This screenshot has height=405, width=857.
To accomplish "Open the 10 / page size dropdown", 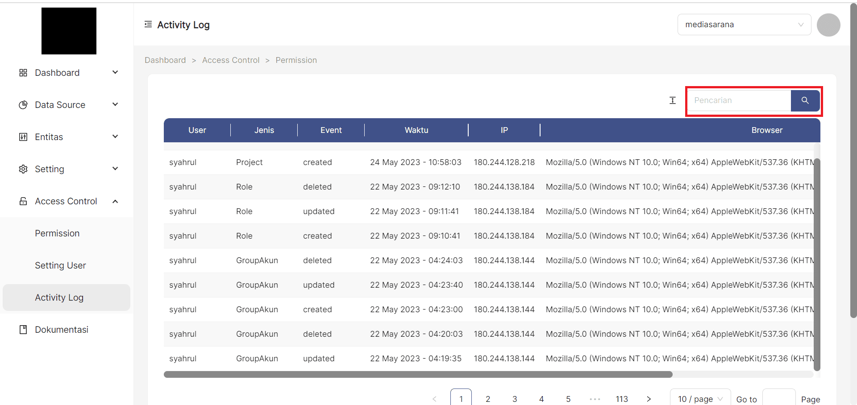I will click(x=699, y=399).
